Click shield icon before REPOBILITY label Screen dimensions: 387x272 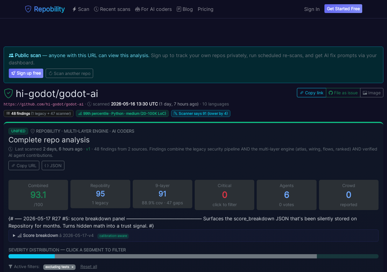[33, 131]
